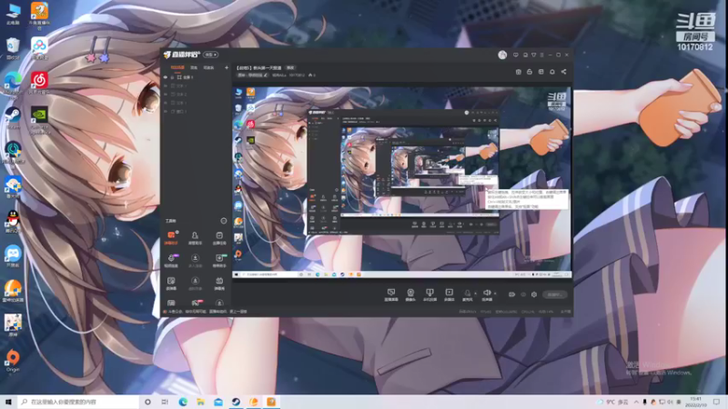Click the padlock icon above the preview
Viewport: 728px width, 409px height.
point(530,72)
